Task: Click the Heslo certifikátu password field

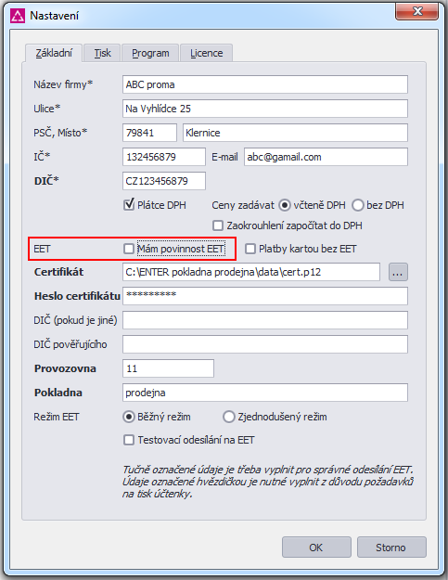Action: coord(265,296)
